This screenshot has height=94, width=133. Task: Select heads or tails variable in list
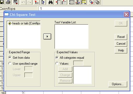24,23
